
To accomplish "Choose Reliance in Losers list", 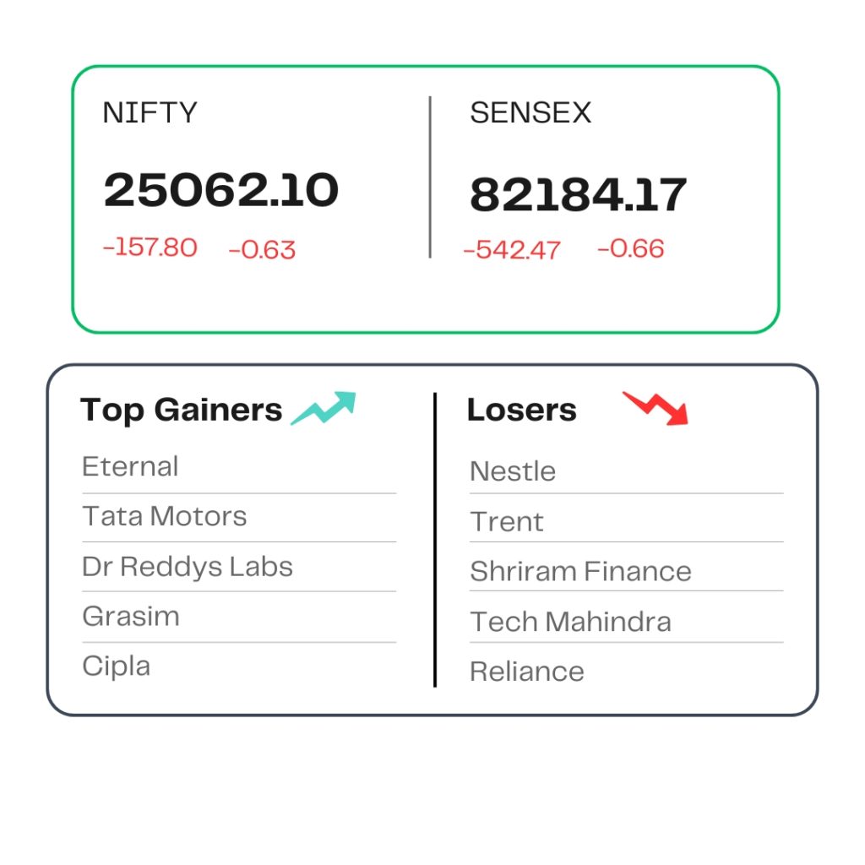I will (x=527, y=672).
